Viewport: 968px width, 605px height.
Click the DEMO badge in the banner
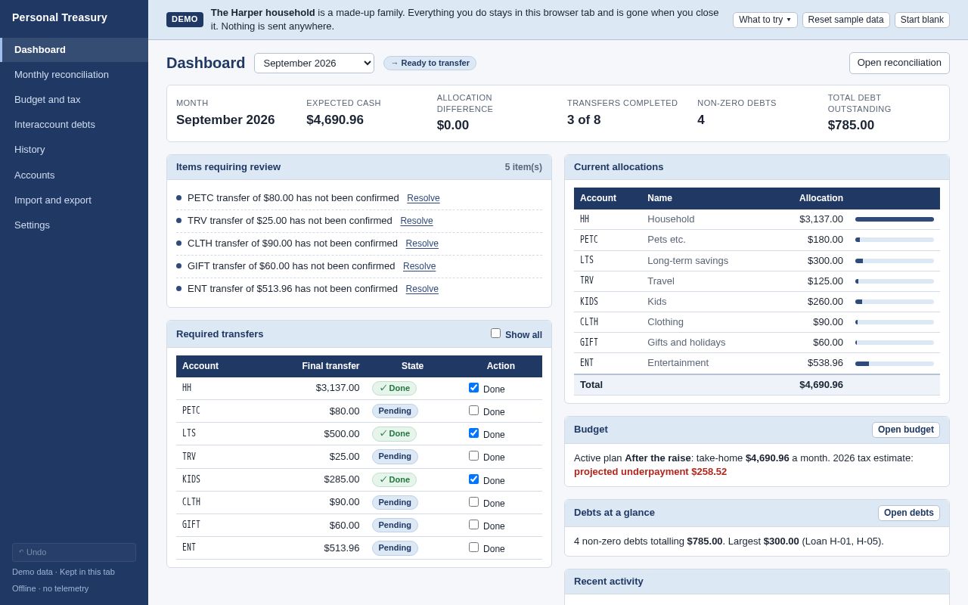click(x=185, y=20)
